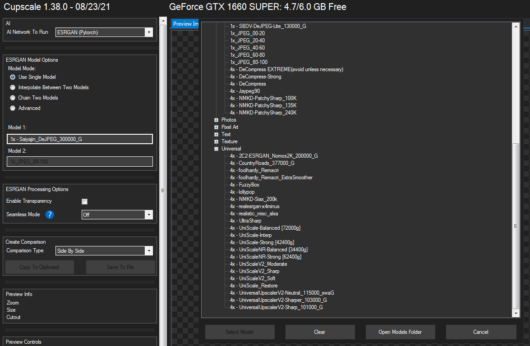The width and height of the screenshot is (530, 346).
Task: Select 4x - UniversalUpscalerV2-Neutral_115000_swaG model
Action: click(x=282, y=293)
